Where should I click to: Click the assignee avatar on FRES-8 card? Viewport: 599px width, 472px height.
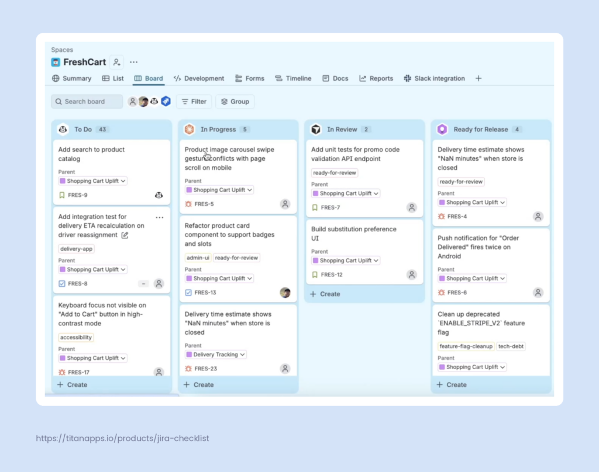159,283
